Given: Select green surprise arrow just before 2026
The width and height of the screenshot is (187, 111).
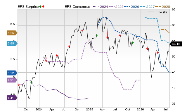Looking at the screenshot, I should [x=133, y=42].
